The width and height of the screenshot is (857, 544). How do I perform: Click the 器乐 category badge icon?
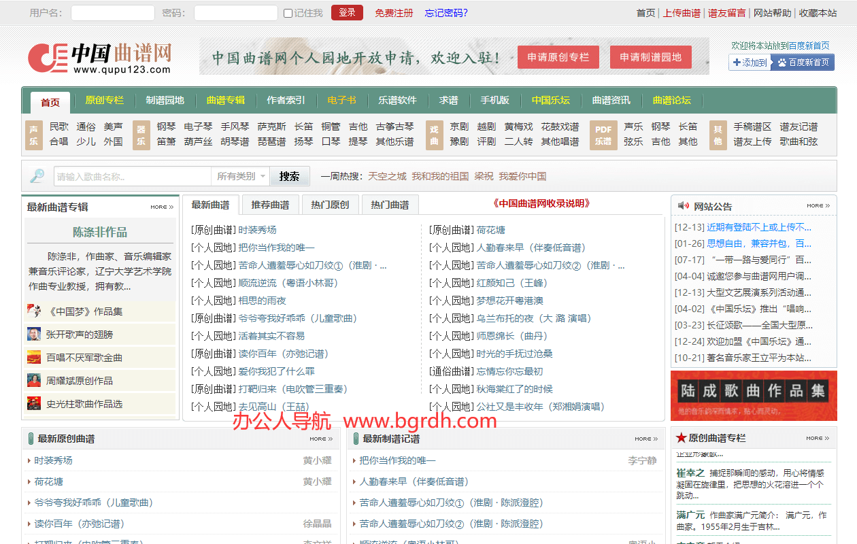(141, 135)
